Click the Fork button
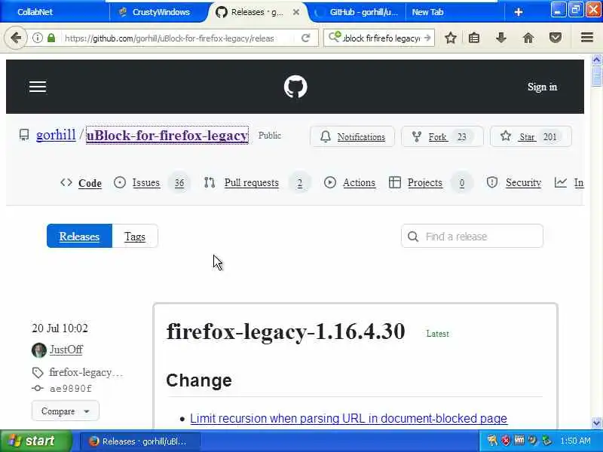The width and height of the screenshot is (603, 452). coord(442,136)
